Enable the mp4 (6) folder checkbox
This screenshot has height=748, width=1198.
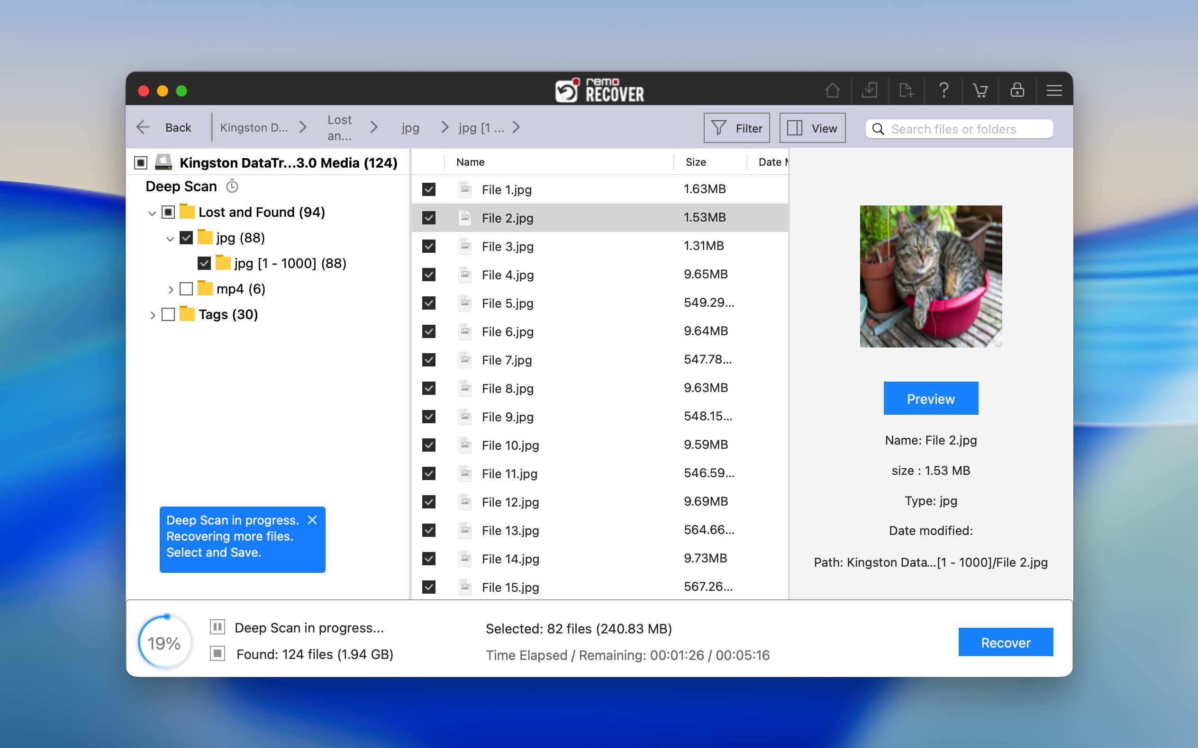(x=186, y=288)
